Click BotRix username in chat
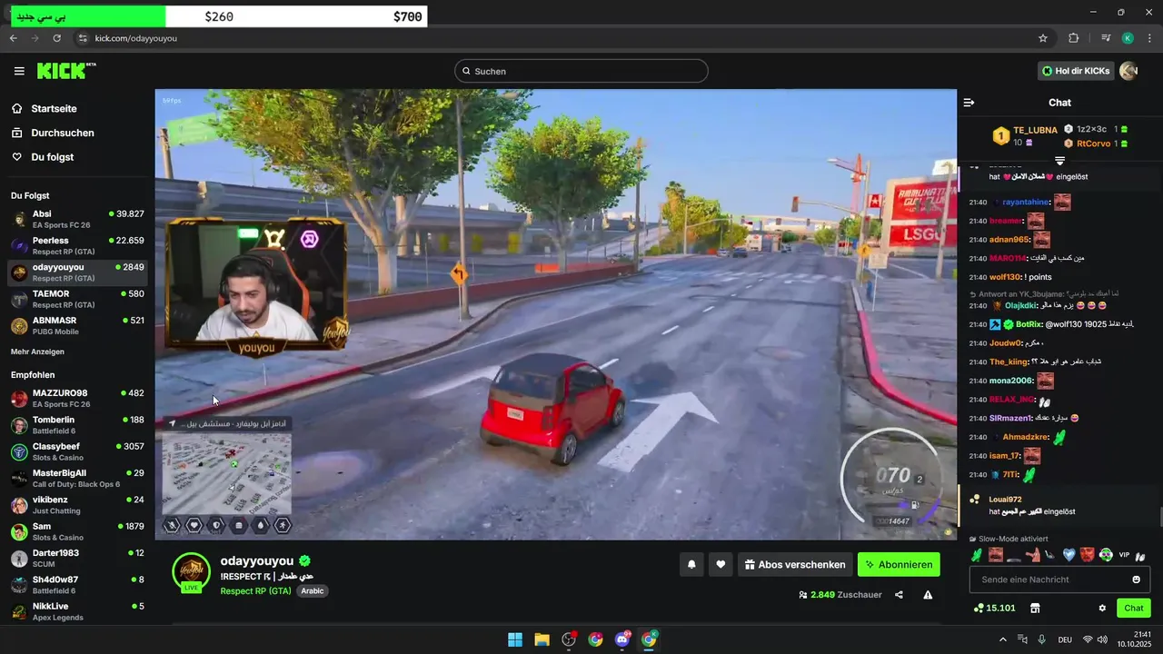Viewport: 1163px width, 654px height. pyautogui.click(x=1029, y=324)
